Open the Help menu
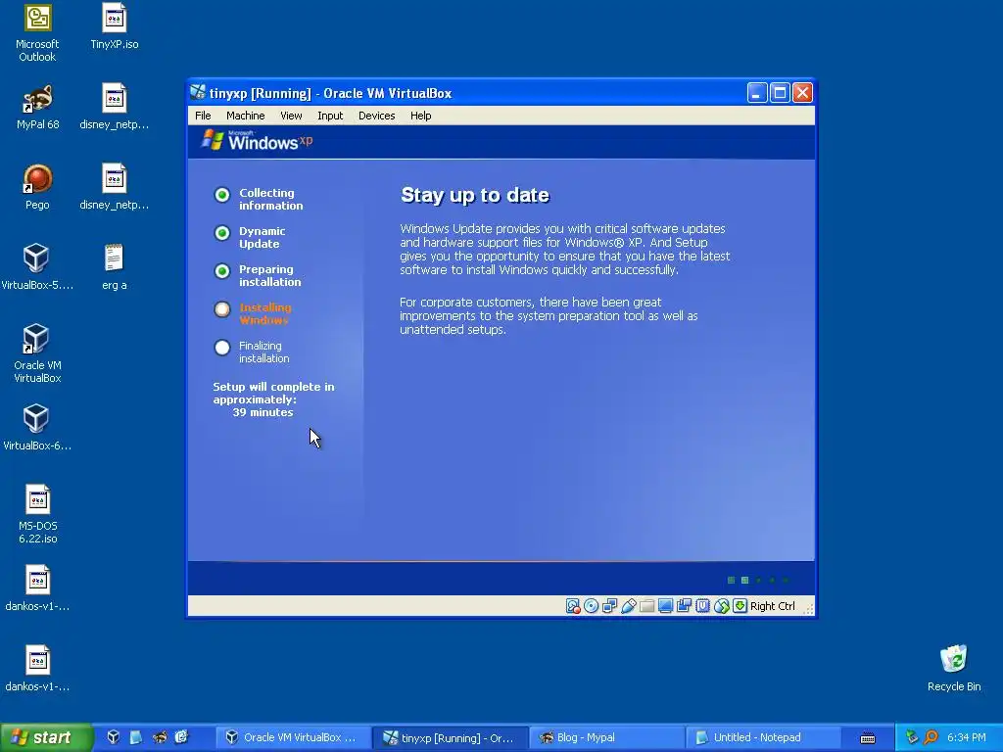 pyautogui.click(x=421, y=116)
